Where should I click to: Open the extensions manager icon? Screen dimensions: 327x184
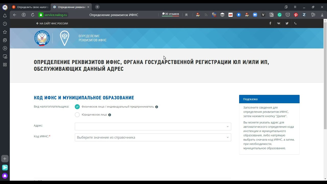point(313,15)
